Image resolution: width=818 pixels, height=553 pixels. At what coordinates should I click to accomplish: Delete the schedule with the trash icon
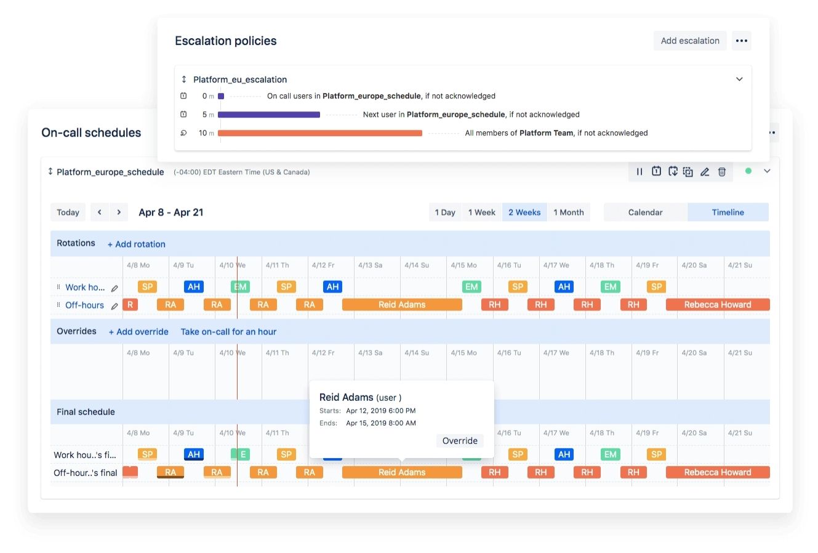722,172
